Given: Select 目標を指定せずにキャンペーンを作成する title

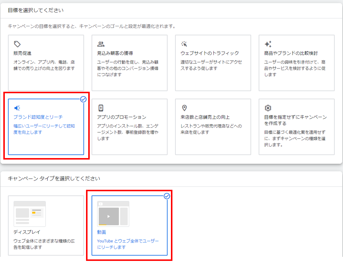Looking at the screenshot, I should pos(295,120).
